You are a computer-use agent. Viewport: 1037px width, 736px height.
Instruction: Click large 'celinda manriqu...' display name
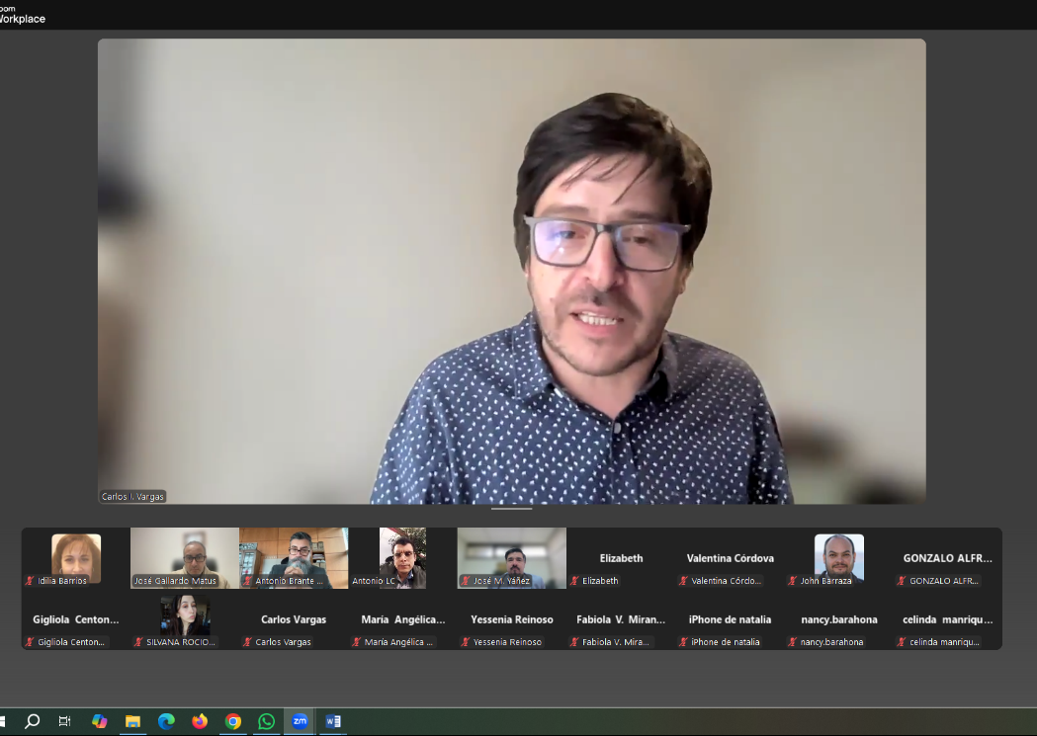coord(948,619)
